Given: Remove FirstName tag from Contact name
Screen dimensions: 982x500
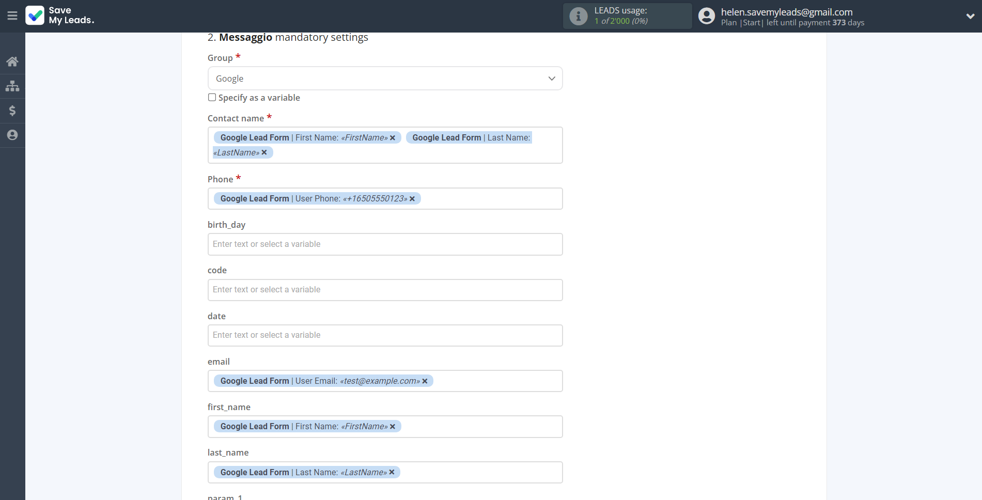Looking at the screenshot, I should (x=393, y=138).
